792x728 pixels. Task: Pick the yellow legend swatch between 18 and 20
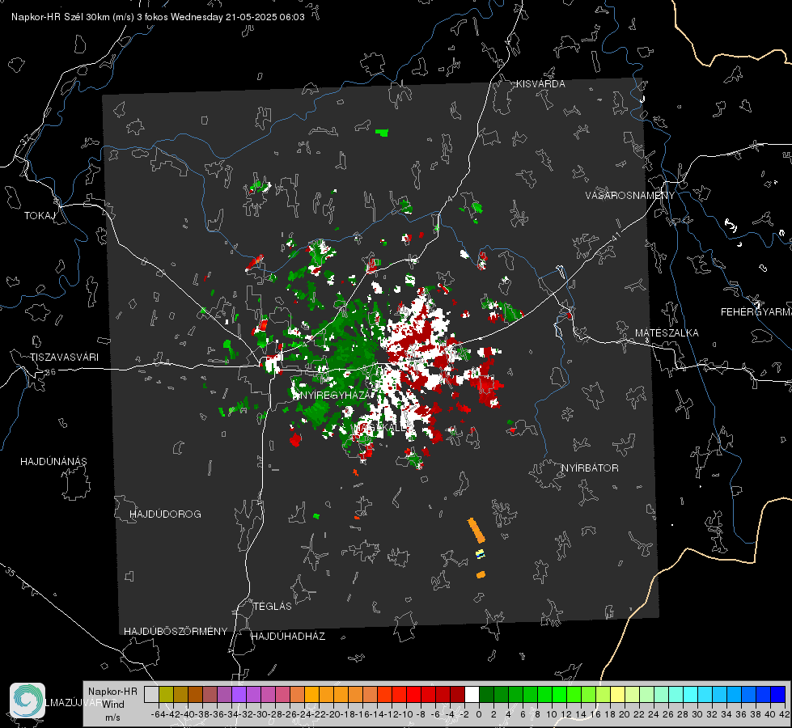pyautogui.click(x=617, y=694)
